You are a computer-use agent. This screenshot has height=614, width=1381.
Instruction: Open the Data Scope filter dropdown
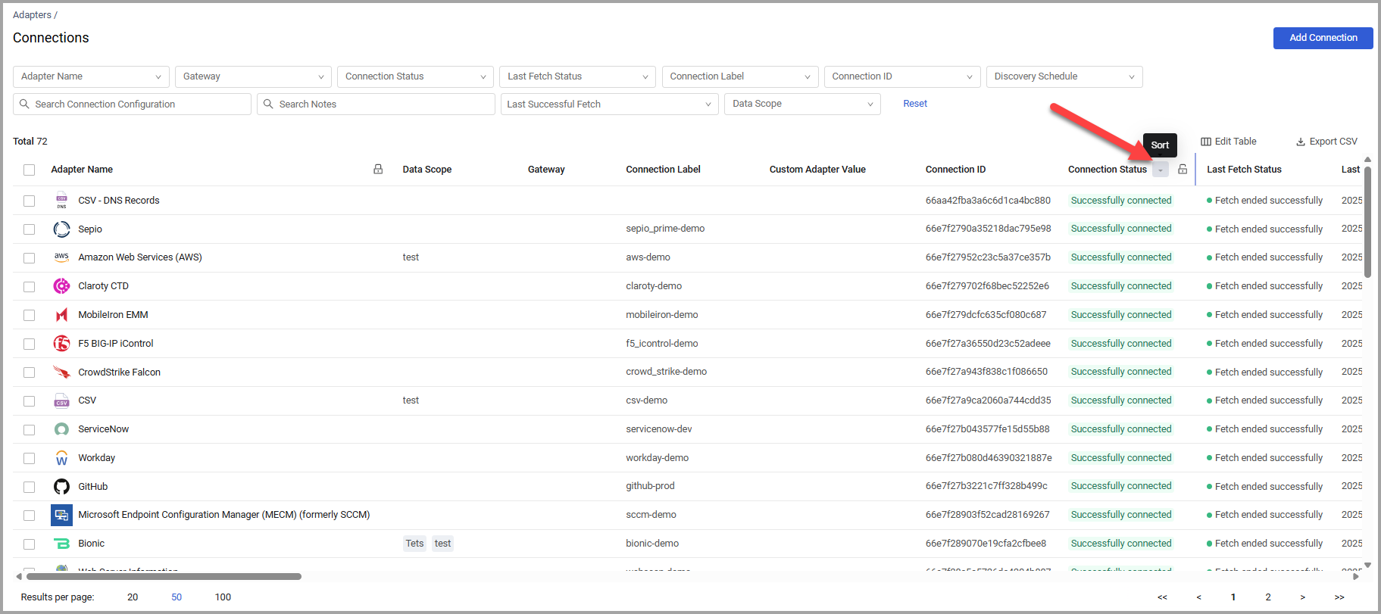802,104
